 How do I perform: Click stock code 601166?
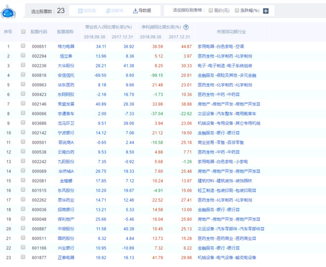39,248
